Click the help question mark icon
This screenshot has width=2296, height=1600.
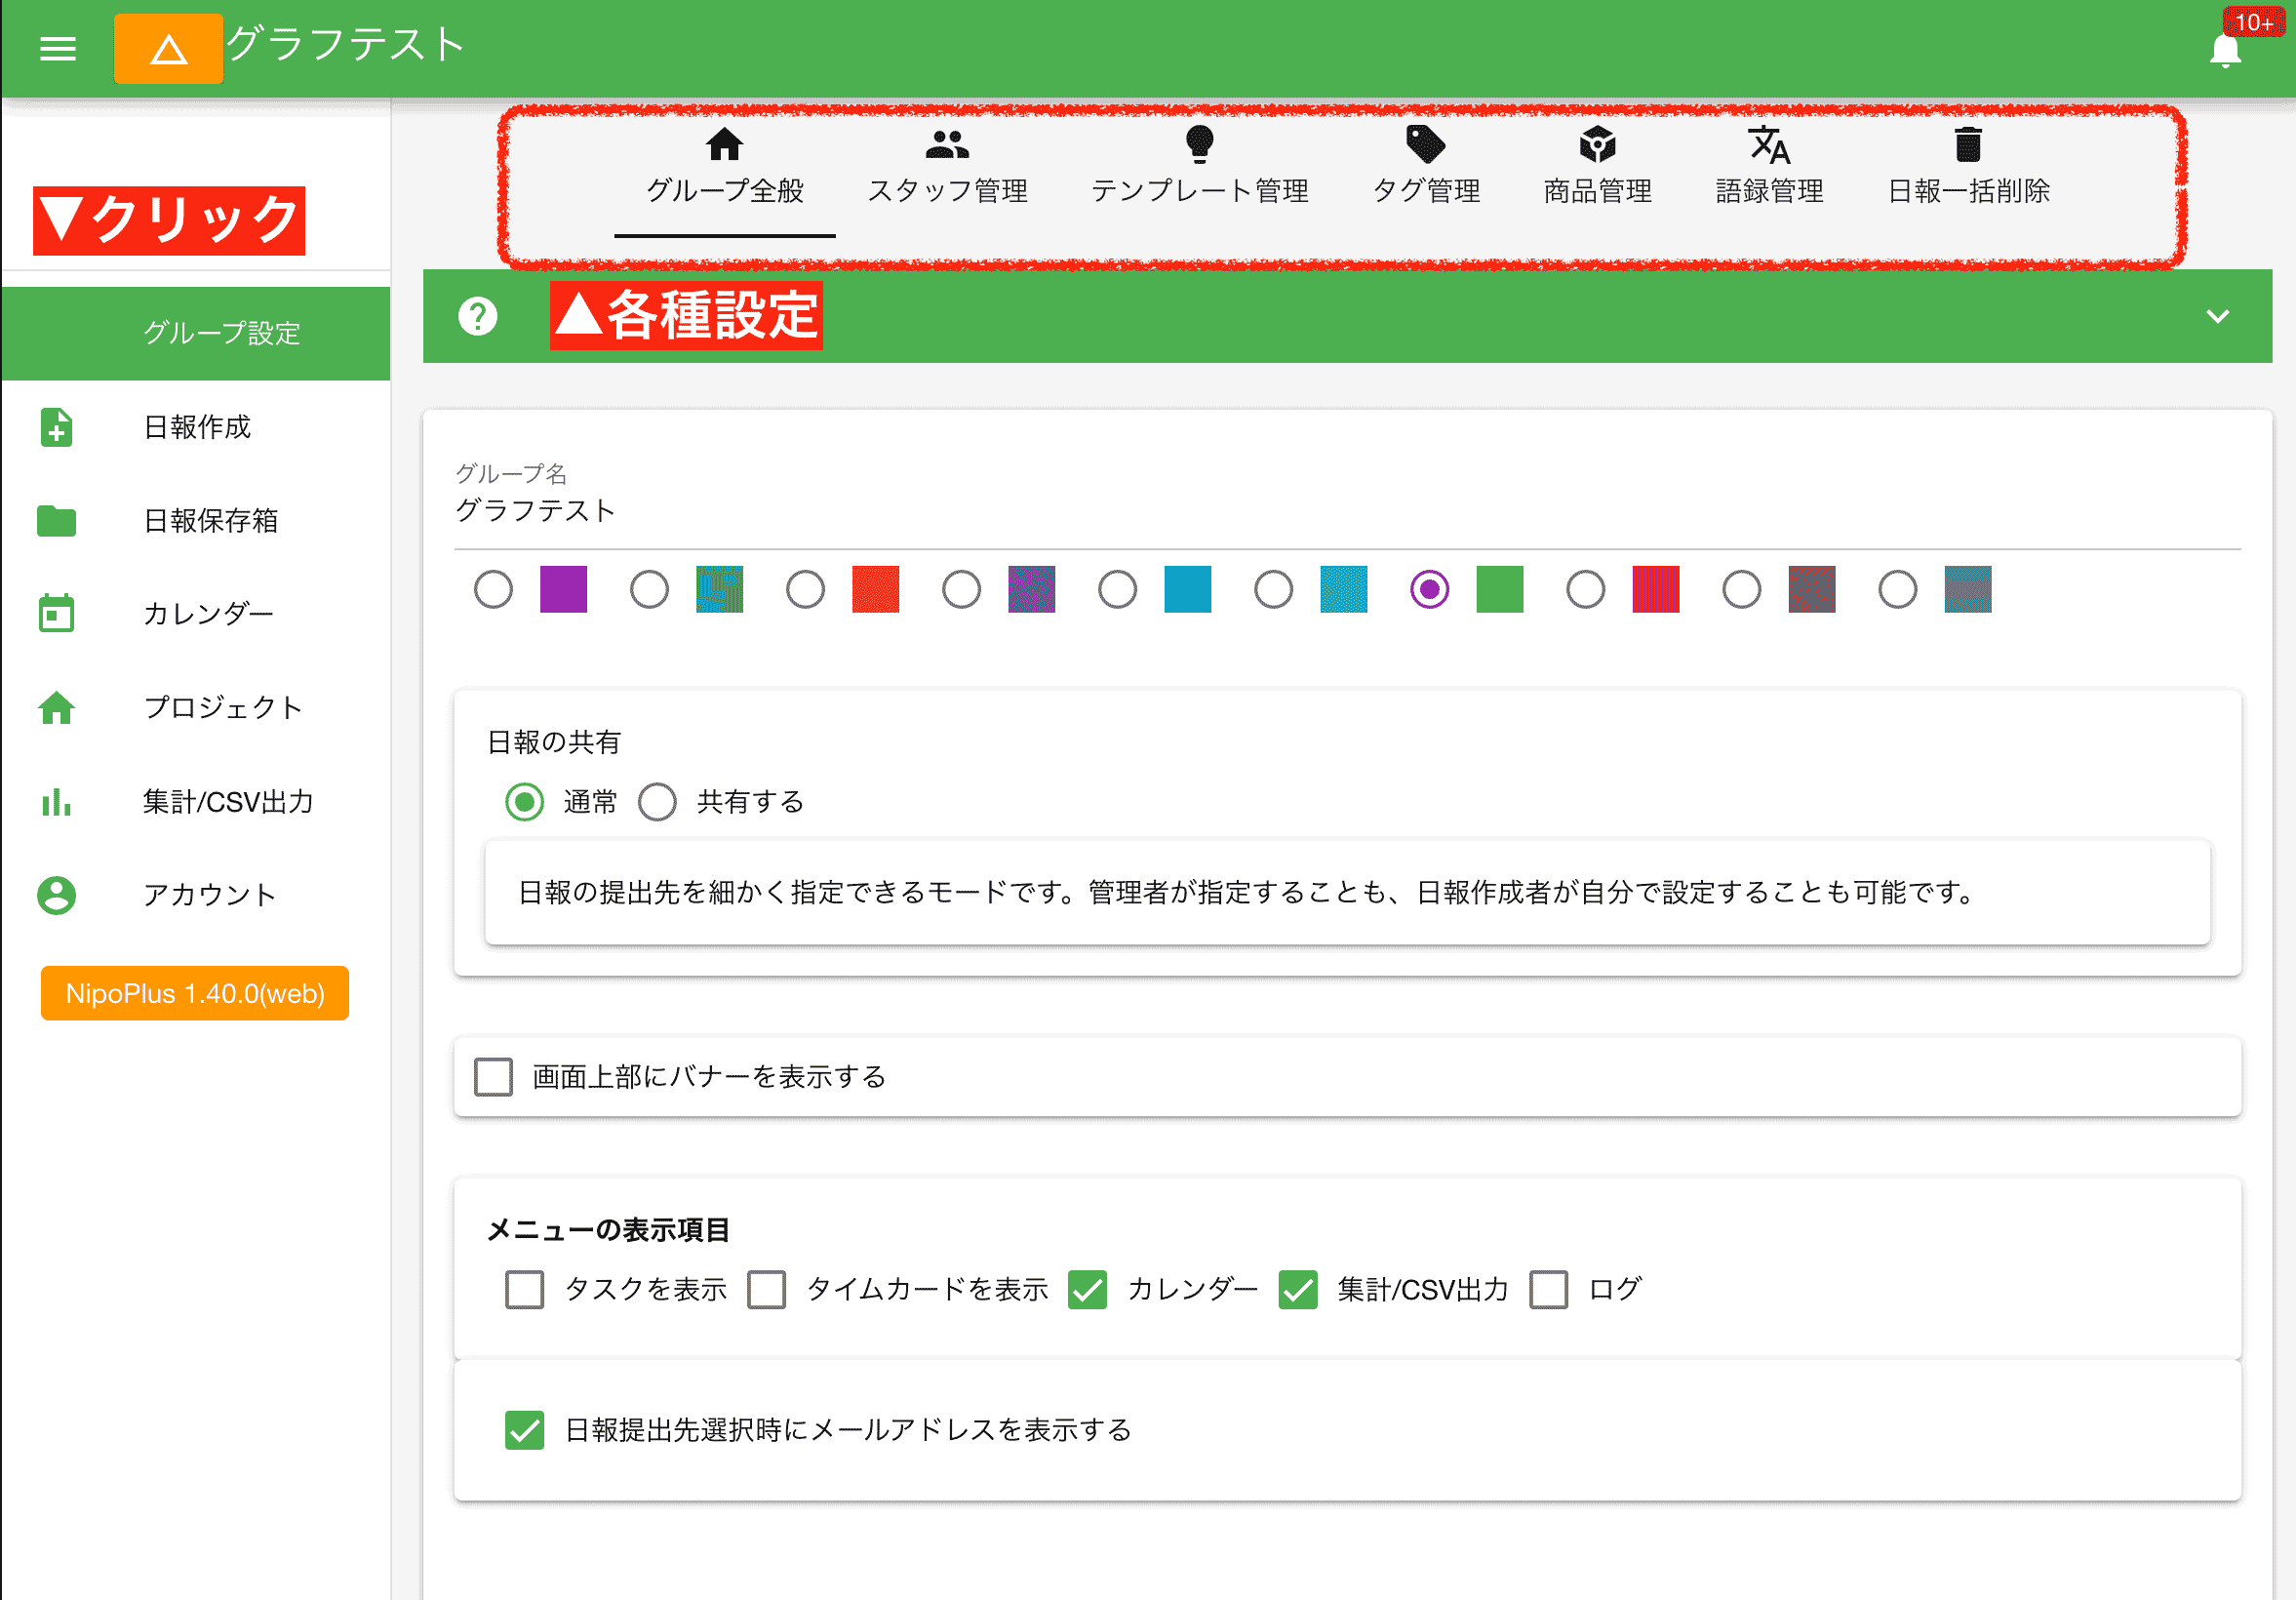point(479,316)
